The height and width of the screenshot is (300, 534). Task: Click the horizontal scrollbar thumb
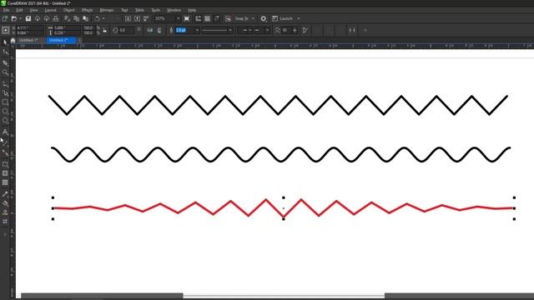click(x=284, y=296)
